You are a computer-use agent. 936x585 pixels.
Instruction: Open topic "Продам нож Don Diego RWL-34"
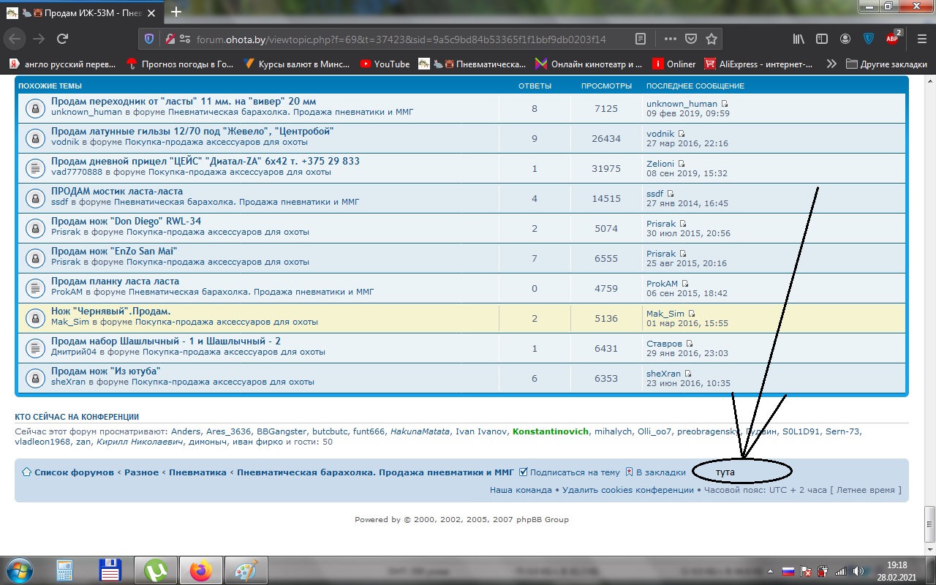(126, 221)
